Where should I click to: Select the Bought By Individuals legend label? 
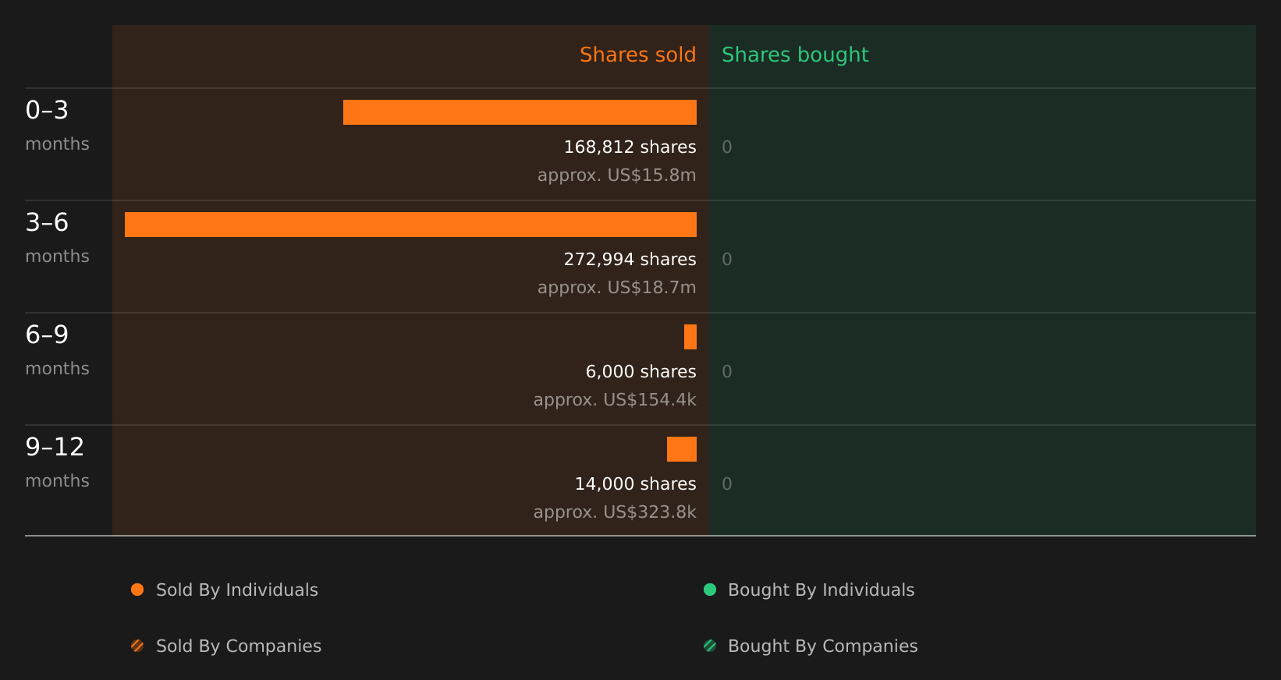[821, 590]
